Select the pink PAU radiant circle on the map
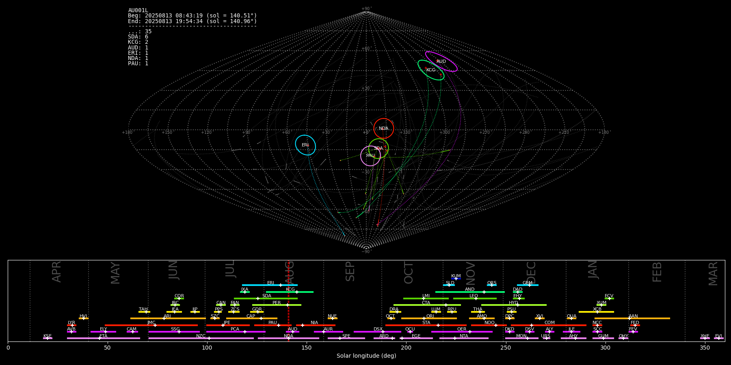Screen dimensions: 731x365 point(371,156)
